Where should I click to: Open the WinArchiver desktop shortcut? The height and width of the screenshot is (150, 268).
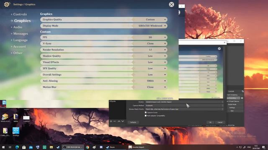[x=5, y=117]
